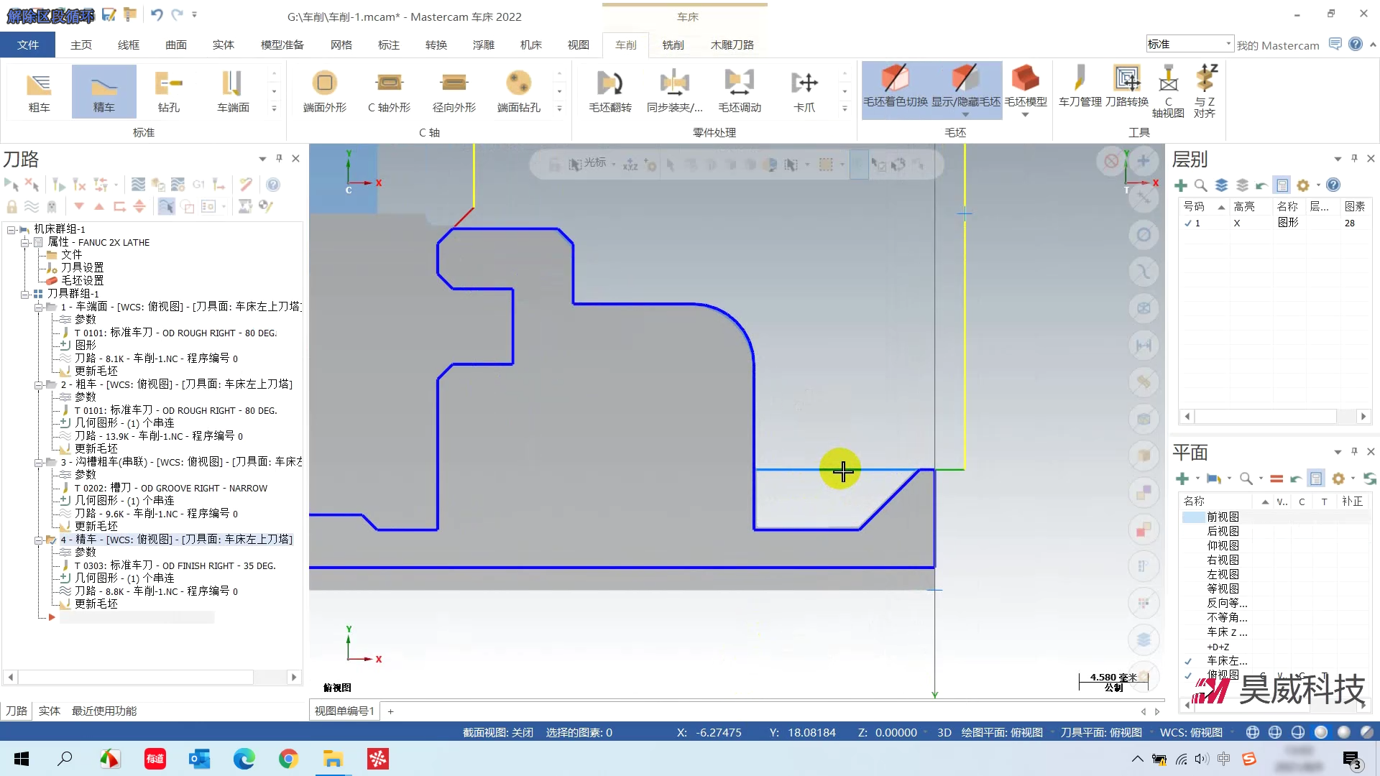The height and width of the screenshot is (776, 1380).
Task: Open Google Chrome from the taskbar
Action: 288,759
